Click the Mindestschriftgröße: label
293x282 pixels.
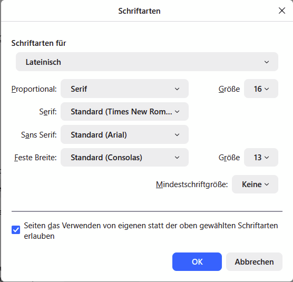click(192, 184)
